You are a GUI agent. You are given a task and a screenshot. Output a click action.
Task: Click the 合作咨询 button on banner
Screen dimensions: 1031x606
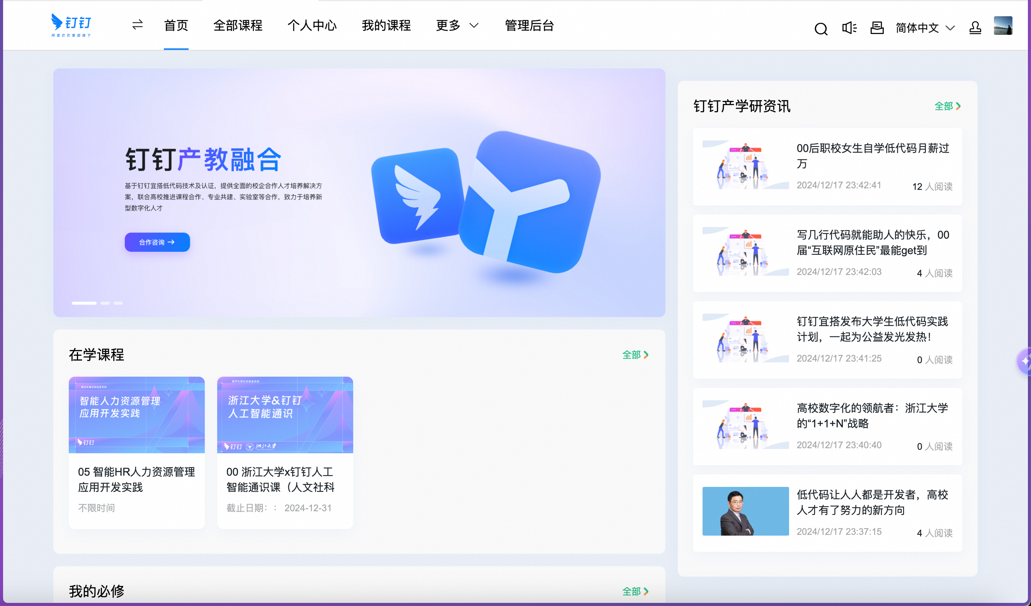[157, 242]
